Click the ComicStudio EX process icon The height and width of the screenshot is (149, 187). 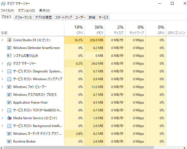click(x=9, y=40)
